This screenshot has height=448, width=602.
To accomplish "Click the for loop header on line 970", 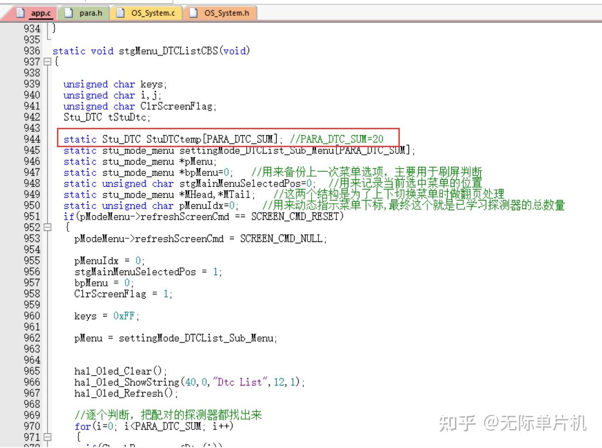I will click(154, 426).
